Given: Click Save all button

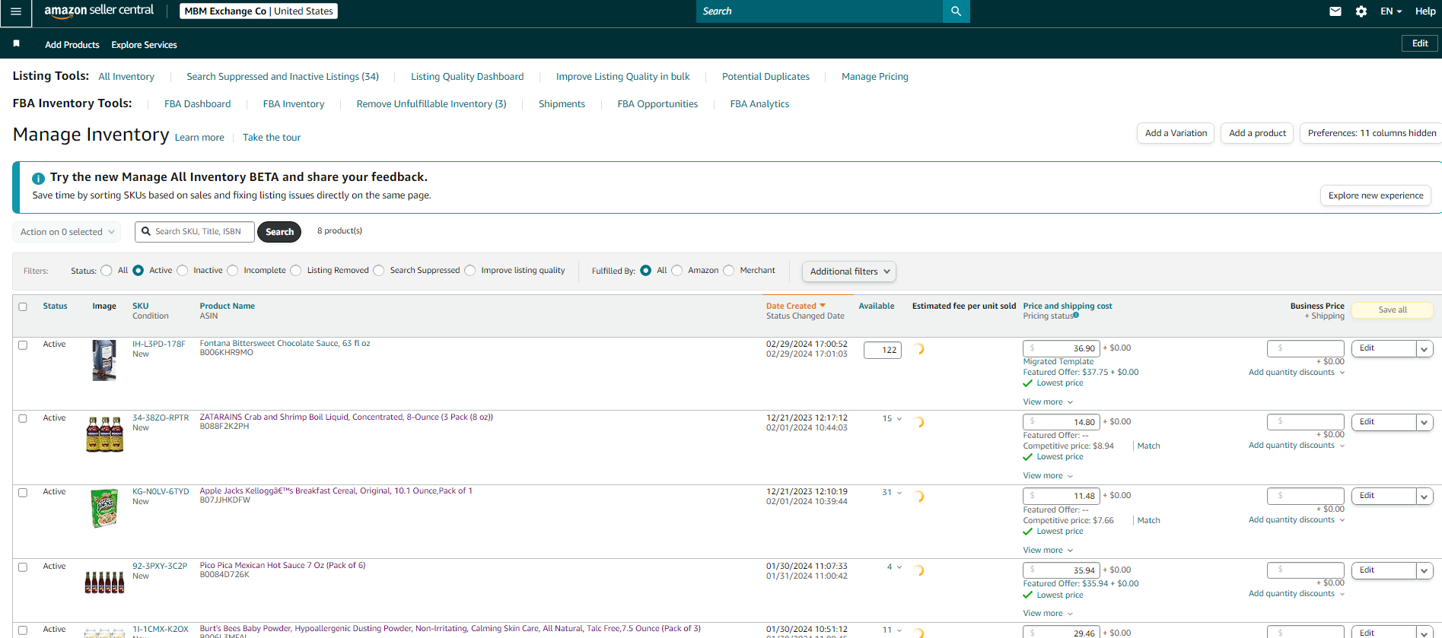Looking at the screenshot, I should [x=1393, y=310].
